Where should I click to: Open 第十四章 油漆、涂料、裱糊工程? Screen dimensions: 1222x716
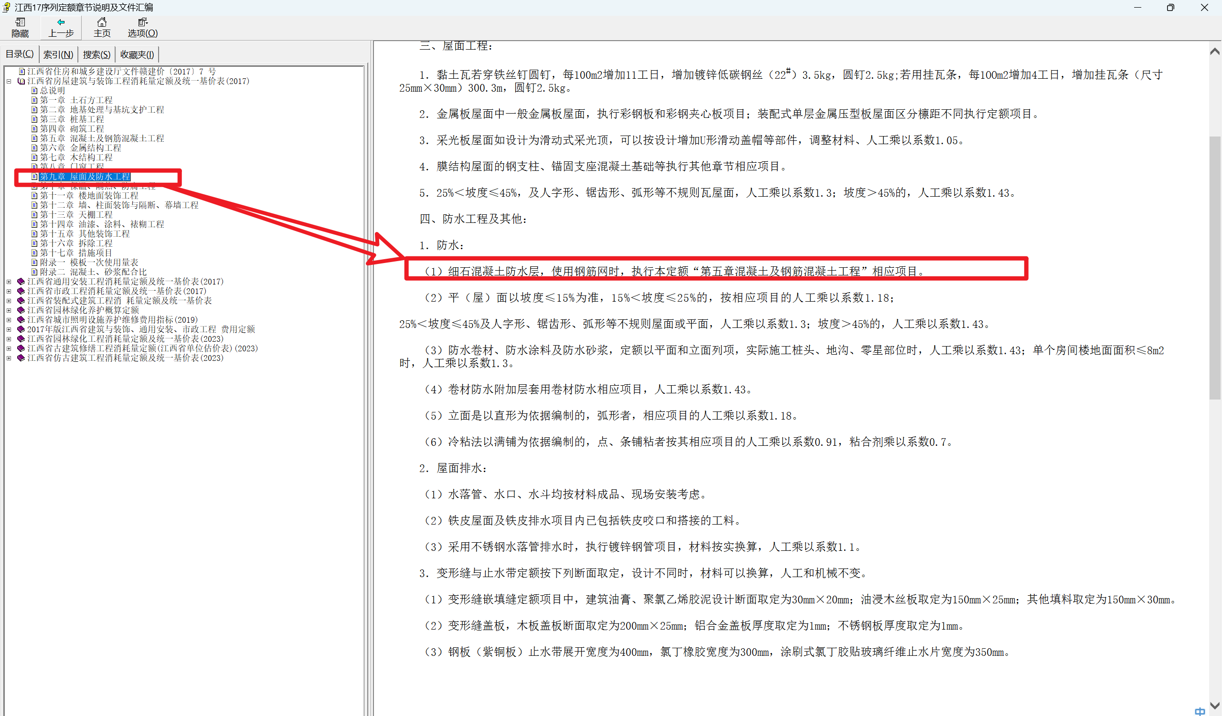(x=102, y=224)
